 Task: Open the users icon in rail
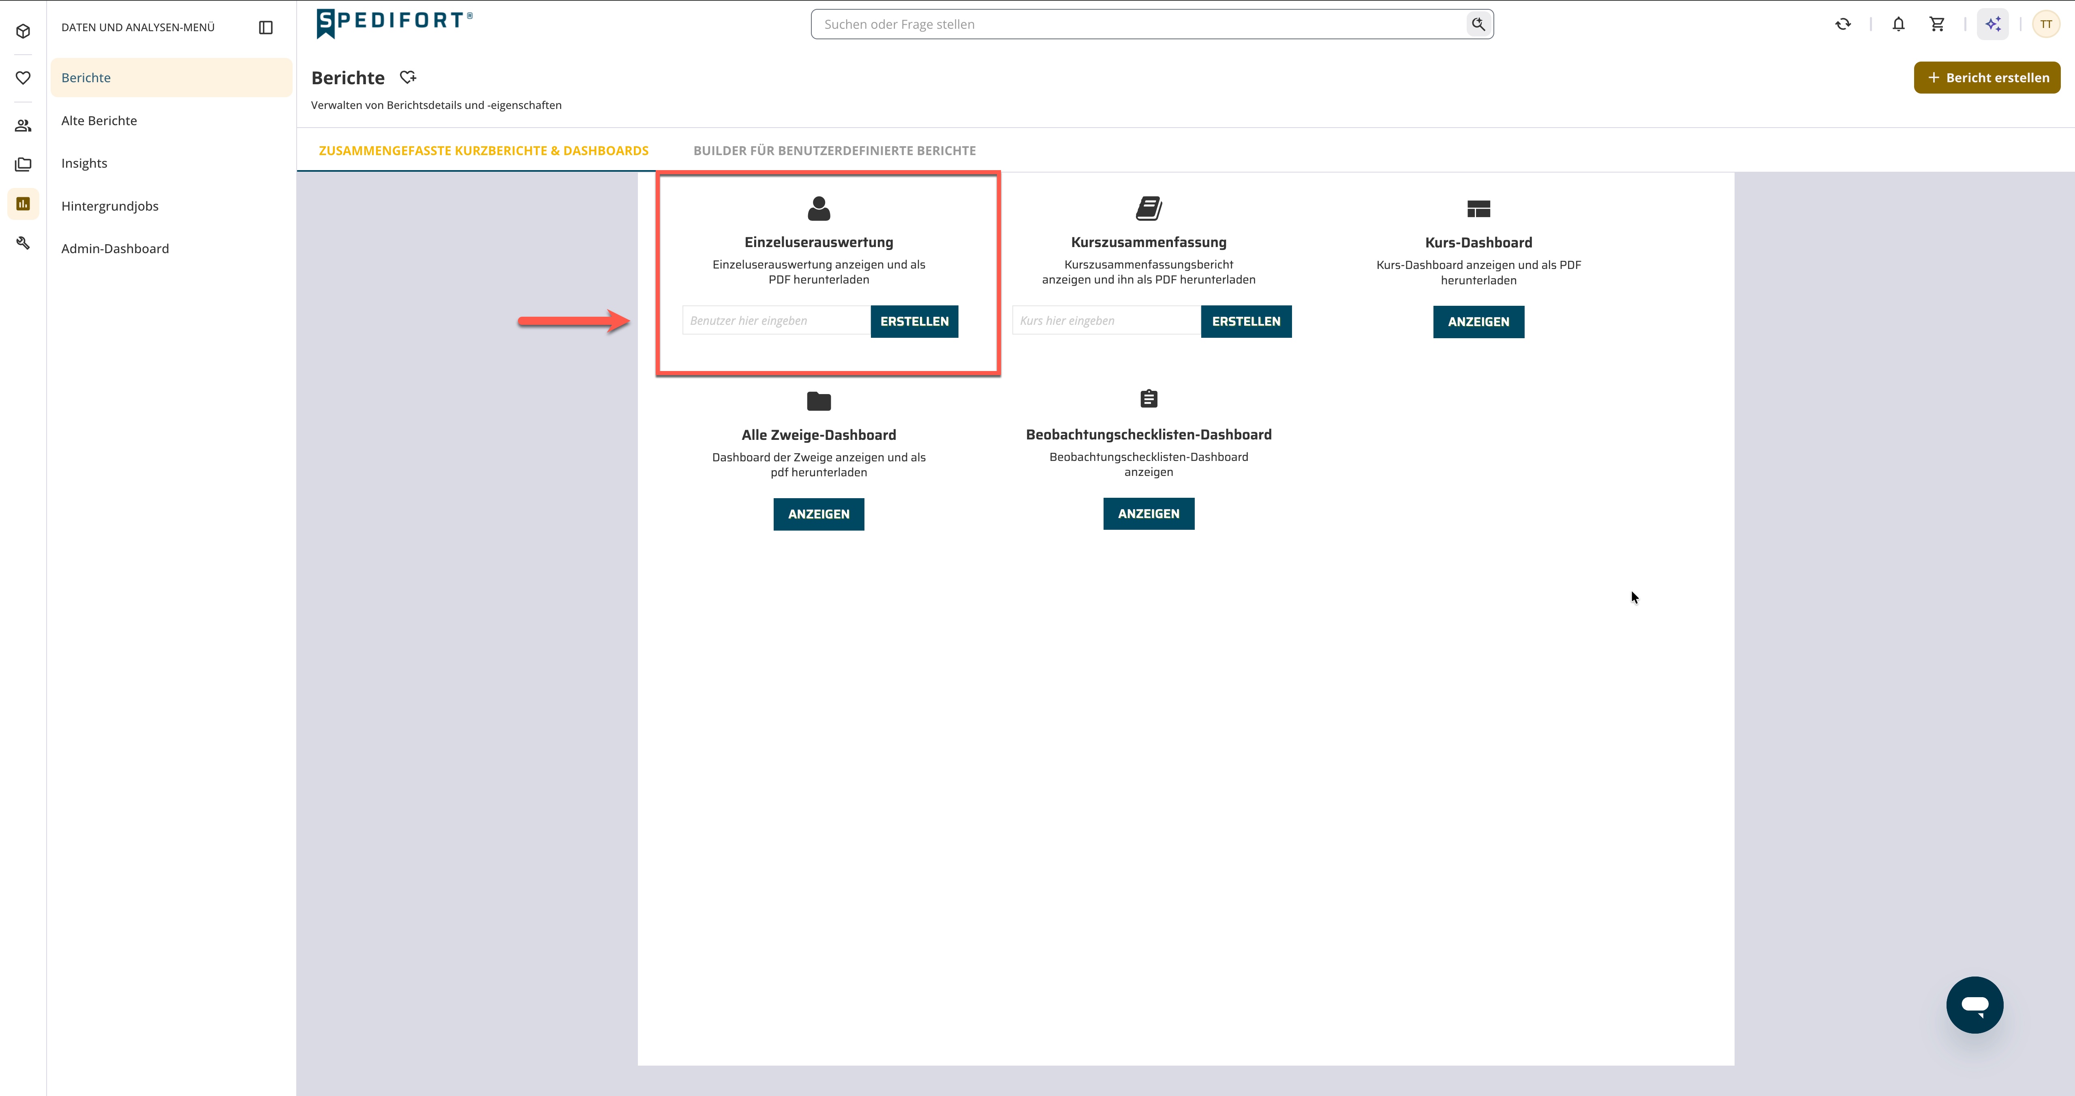(24, 126)
